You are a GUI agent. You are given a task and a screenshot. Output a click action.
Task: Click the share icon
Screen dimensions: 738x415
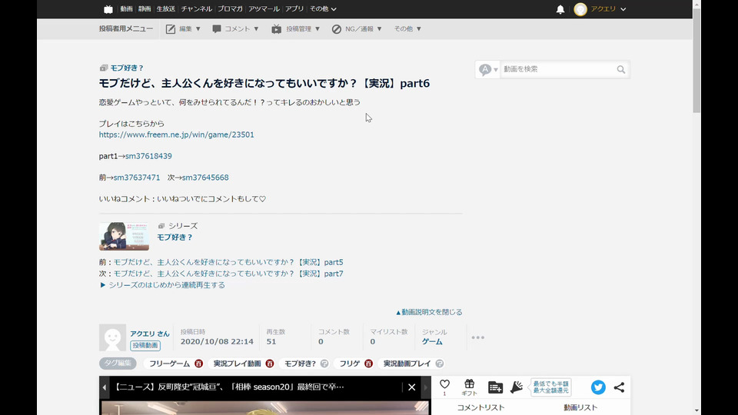(619, 387)
